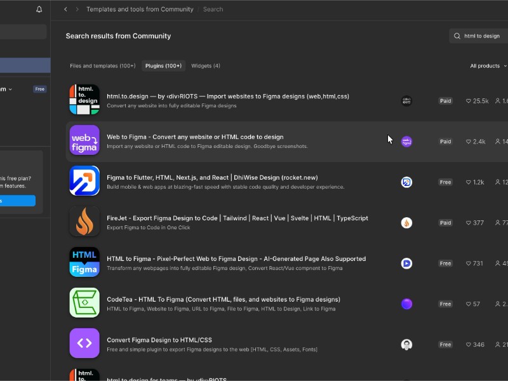Click the Search breadcrumb
The height and width of the screenshot is (381, 508).
[213, 10]
